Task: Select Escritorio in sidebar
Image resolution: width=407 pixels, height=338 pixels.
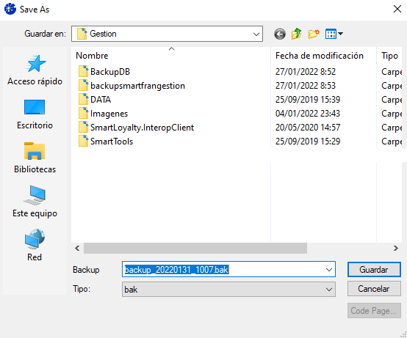Action: pos(35,114)
